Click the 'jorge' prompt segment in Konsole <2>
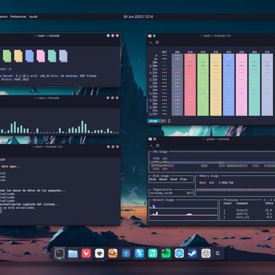Viewport: 275px width, 275px height. click(153, 121)
